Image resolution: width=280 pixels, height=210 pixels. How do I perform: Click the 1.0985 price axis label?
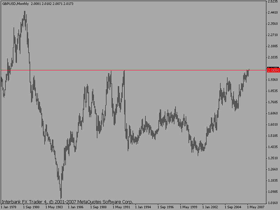click(273, 192)
